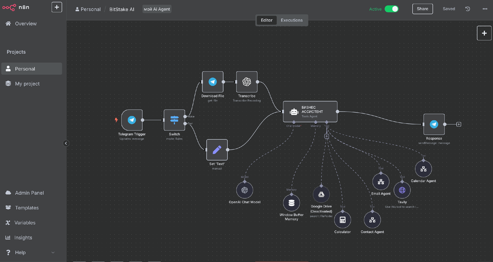Toggle the workflow Active switch off

tap(391, 9)
